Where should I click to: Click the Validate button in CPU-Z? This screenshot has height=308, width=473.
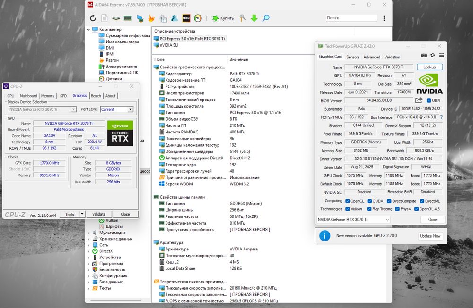click(99, 214)
